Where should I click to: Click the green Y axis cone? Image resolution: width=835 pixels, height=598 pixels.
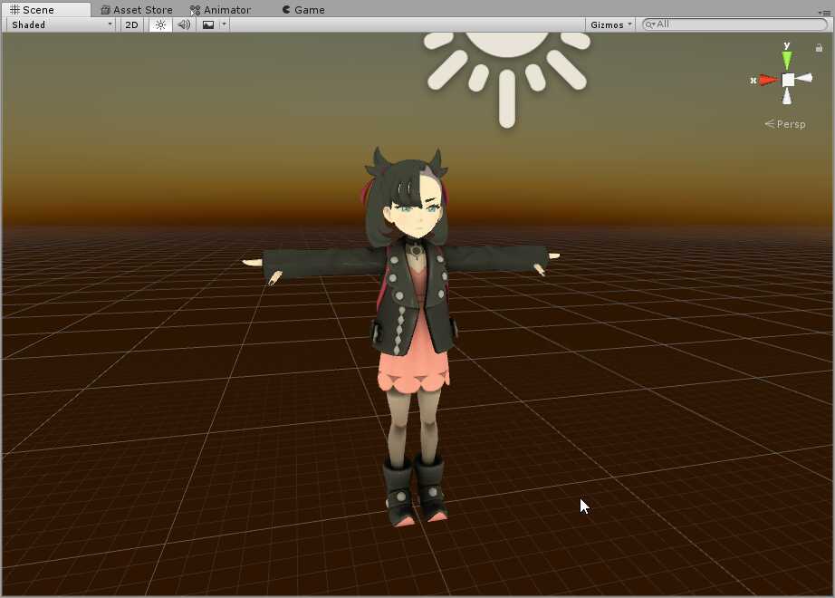click(787, 60)
